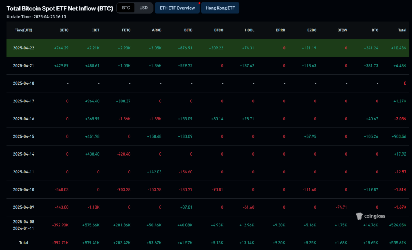Click the BITB column header
Viewport: 412px width, 250px height.
(x=188, y=30)
